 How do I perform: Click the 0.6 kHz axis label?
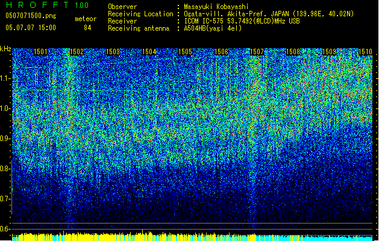[x=5, y=229]
